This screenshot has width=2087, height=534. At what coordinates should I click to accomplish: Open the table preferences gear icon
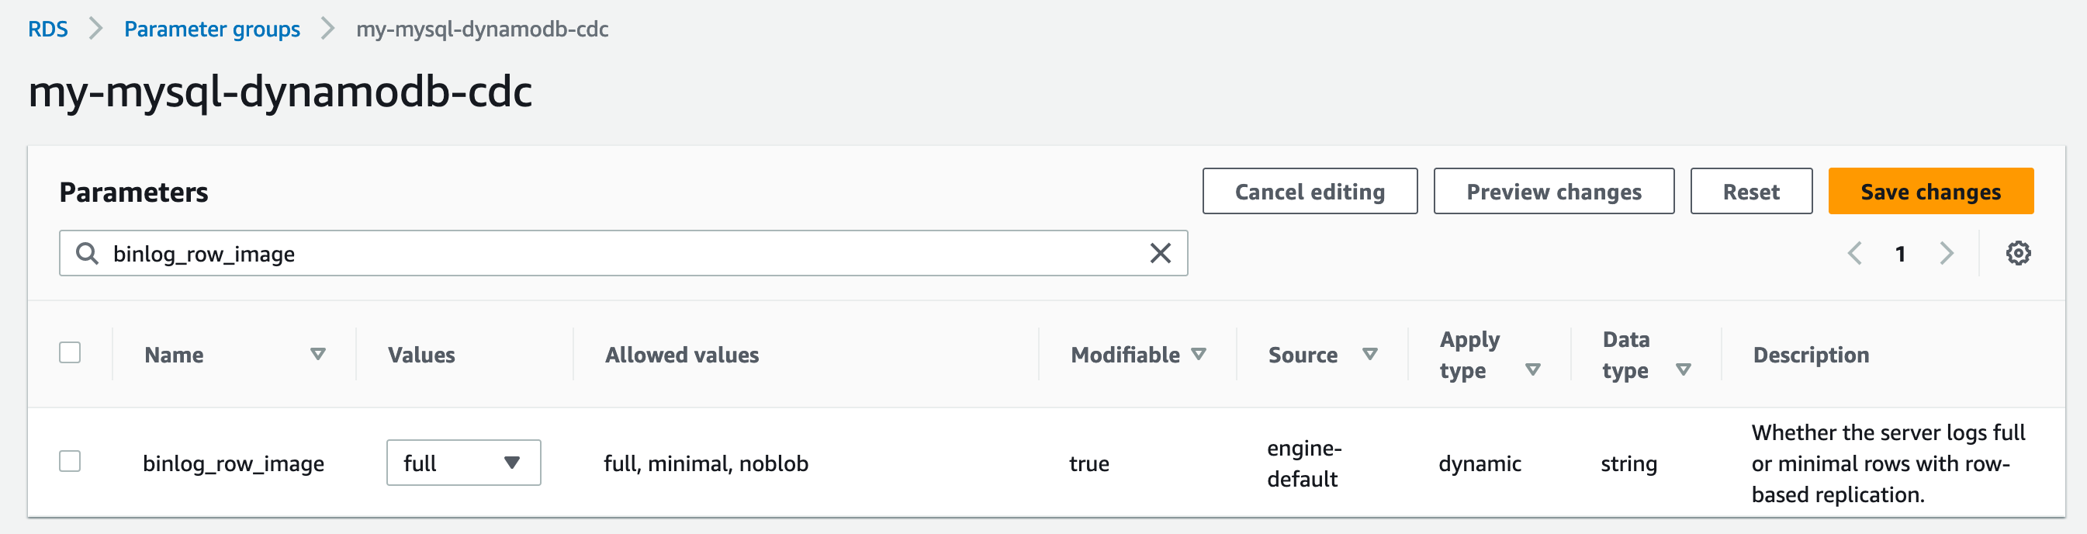(2017, 254)
